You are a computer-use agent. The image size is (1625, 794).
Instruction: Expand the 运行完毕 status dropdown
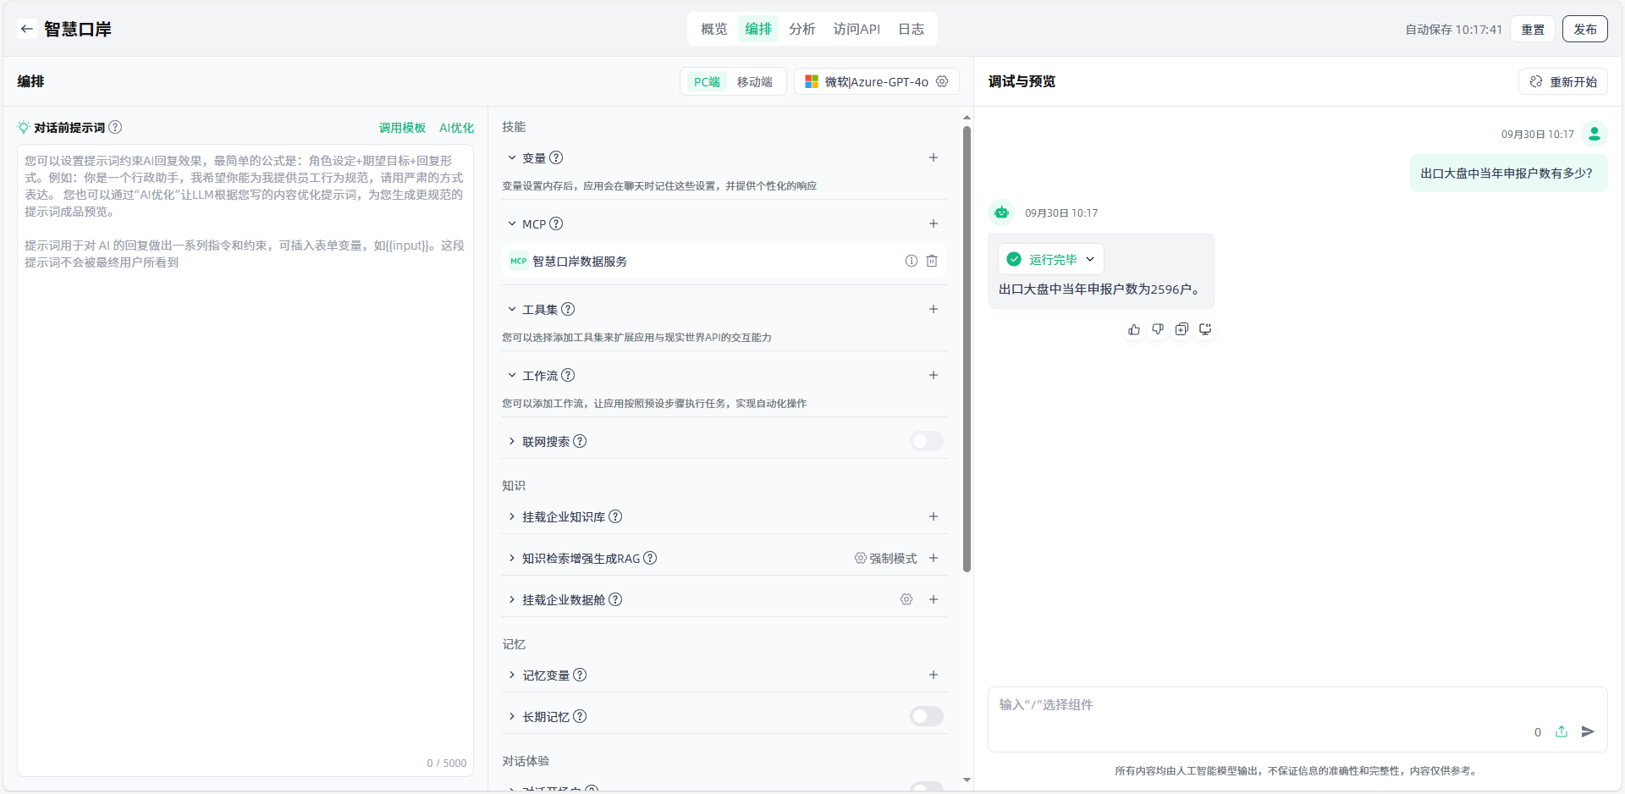pos(1090,259)
